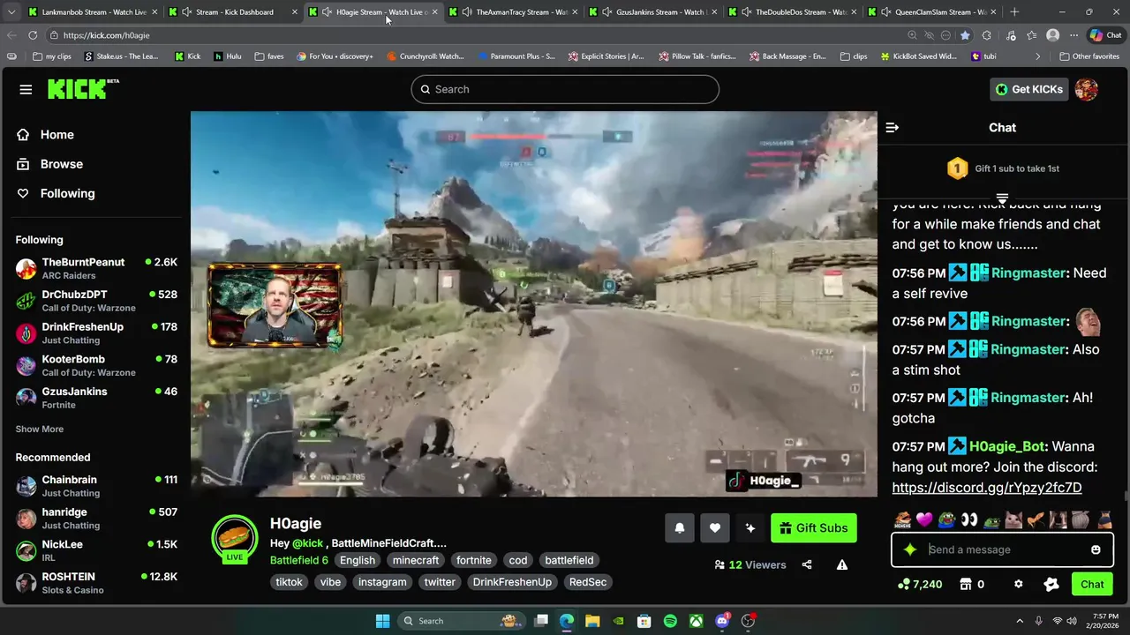Click the Get KICKs button

pos(1029,89)
